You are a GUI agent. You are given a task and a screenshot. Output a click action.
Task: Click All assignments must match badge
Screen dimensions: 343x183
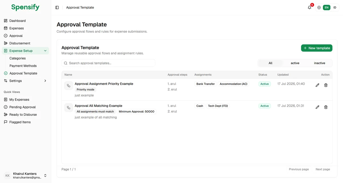(x=95, y=112)
